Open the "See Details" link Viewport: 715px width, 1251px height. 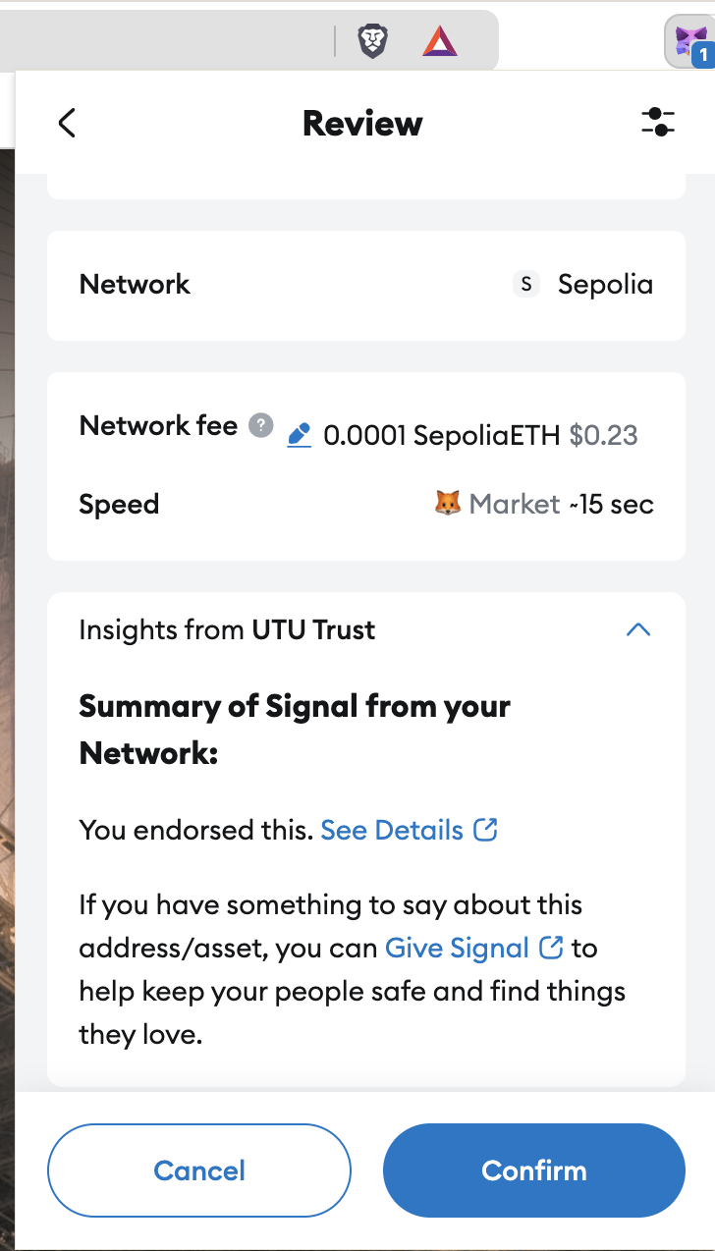pos(392,830)
